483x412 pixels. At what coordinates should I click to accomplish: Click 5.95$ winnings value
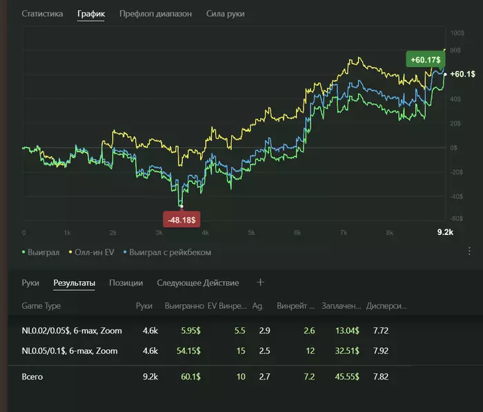190,331
